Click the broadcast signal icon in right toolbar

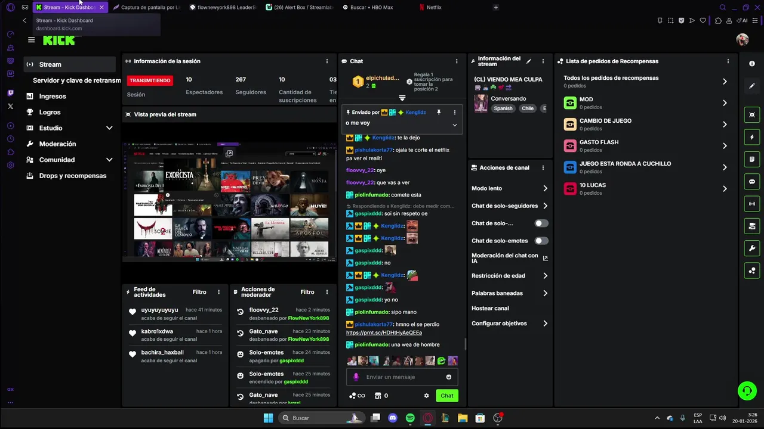click(752, 204)
